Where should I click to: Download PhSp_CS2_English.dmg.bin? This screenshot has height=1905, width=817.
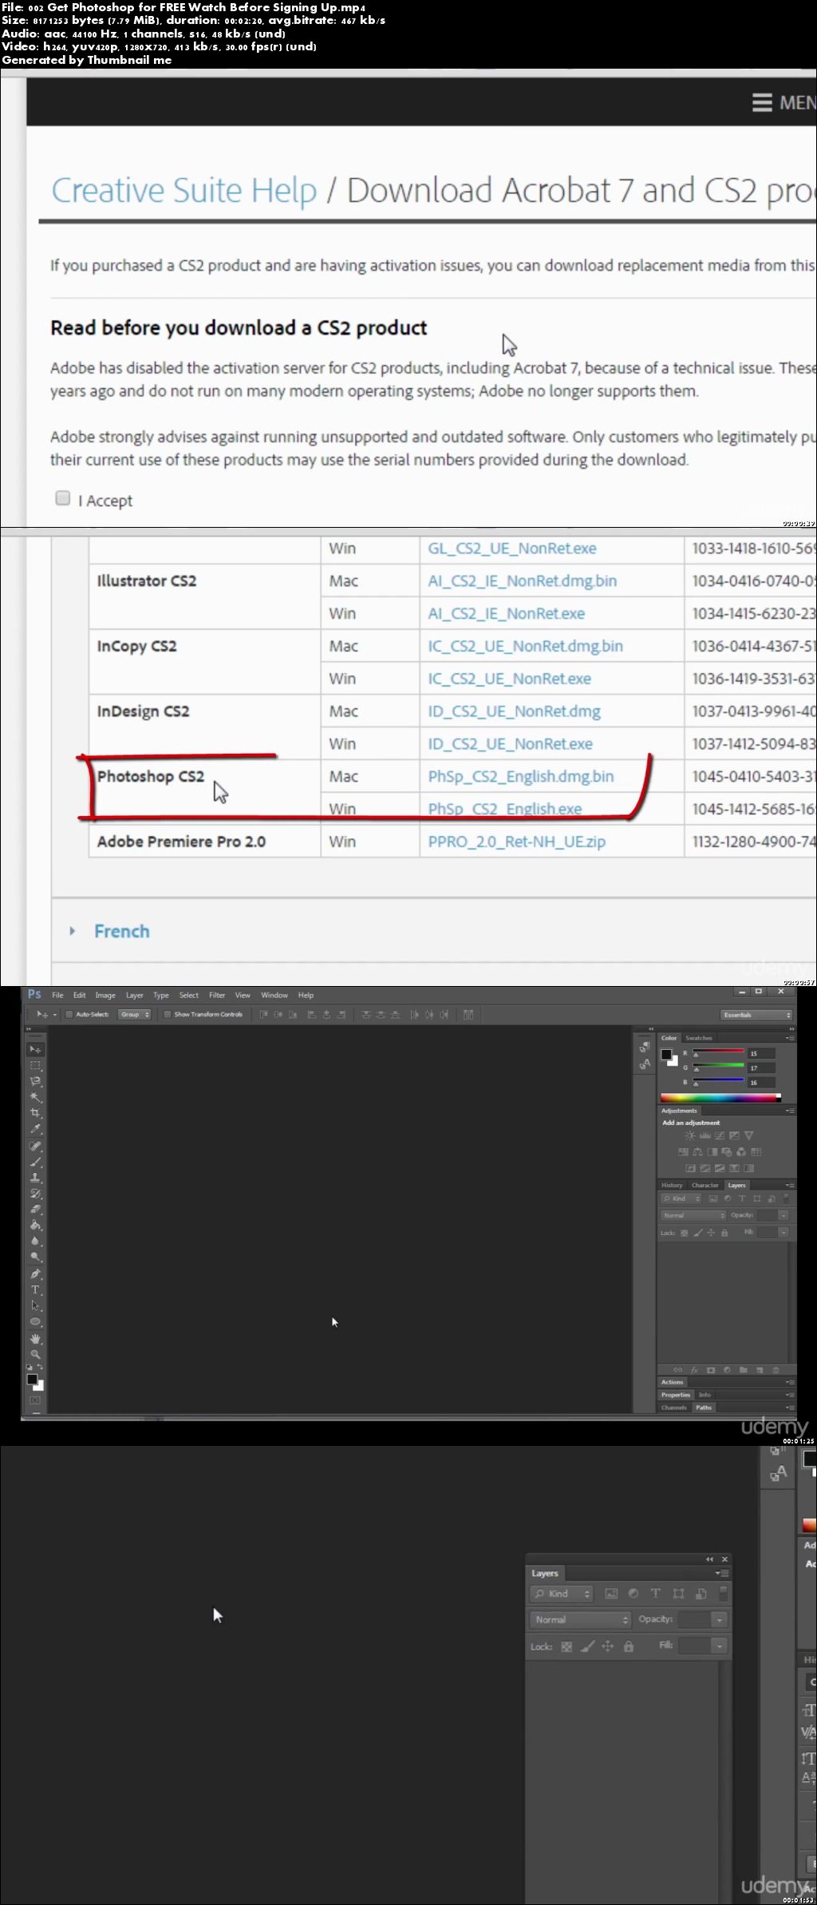pyautogui.click(x=521, y=776)
